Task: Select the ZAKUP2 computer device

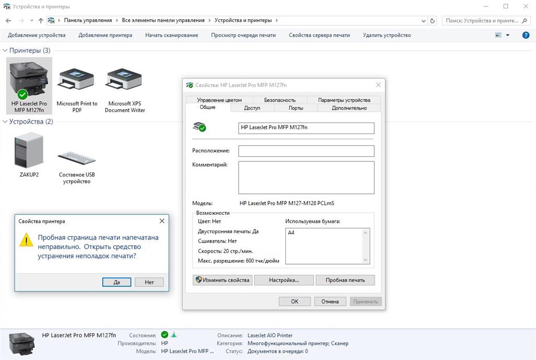Action: (29, 155)
